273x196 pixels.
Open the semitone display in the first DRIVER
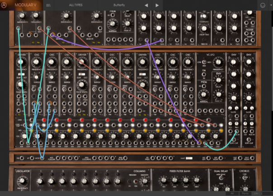click(21, 74)
